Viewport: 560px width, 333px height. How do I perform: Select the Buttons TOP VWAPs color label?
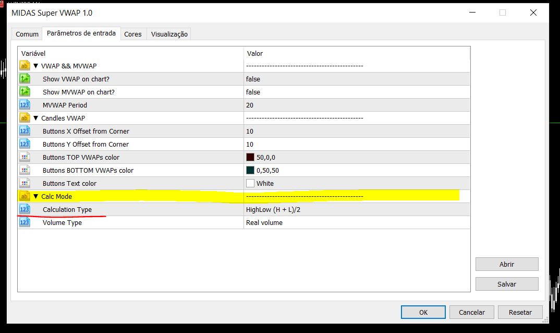pyautogui.click(x=81, y=158)
